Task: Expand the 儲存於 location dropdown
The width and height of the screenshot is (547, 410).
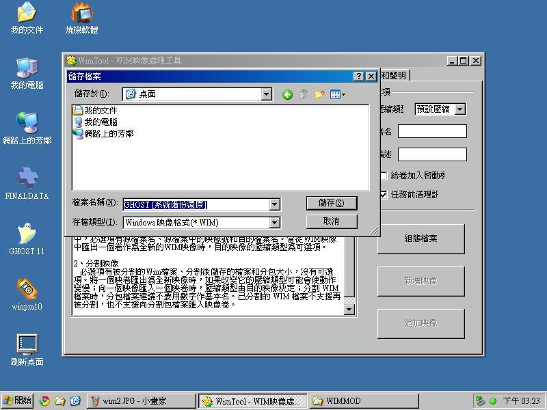Action: [x=267, y=94]
